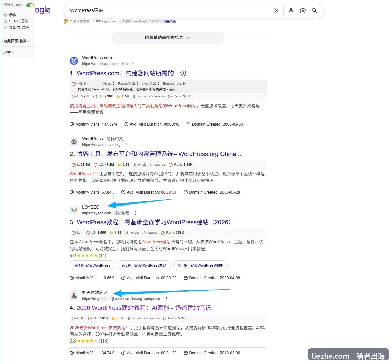Screen dimensions: 392x364
Task: Collapse 隐藏赞助商搜索结果 section
Action: coord(168,38)
